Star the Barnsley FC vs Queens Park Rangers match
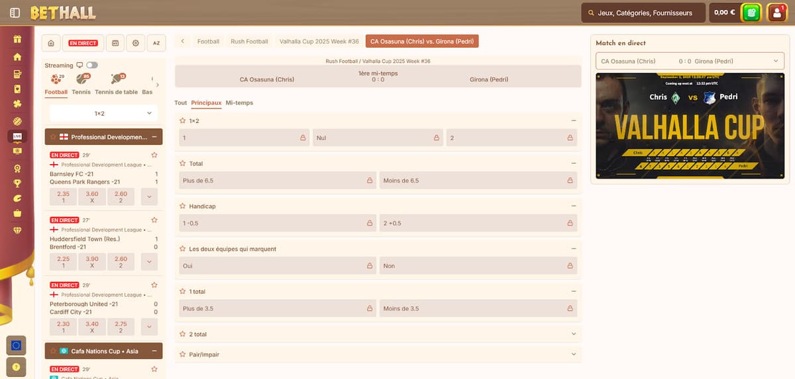The height and width of the screenshot is (379, 795). click(x=154, y=155)
